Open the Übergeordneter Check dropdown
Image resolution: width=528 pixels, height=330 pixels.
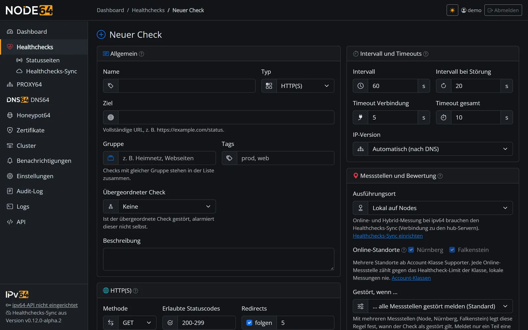(167, 207)
